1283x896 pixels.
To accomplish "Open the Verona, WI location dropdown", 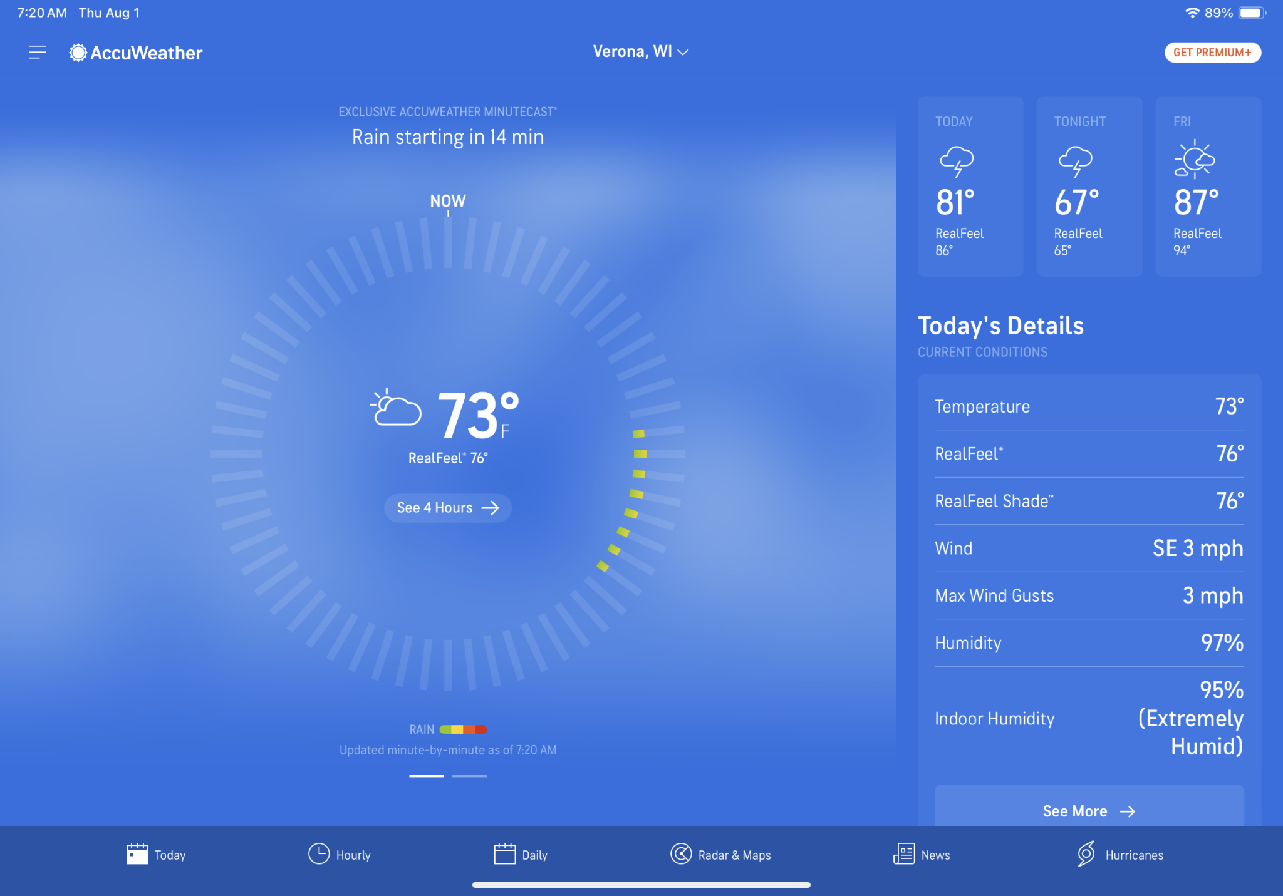I will tap(641, 52).
